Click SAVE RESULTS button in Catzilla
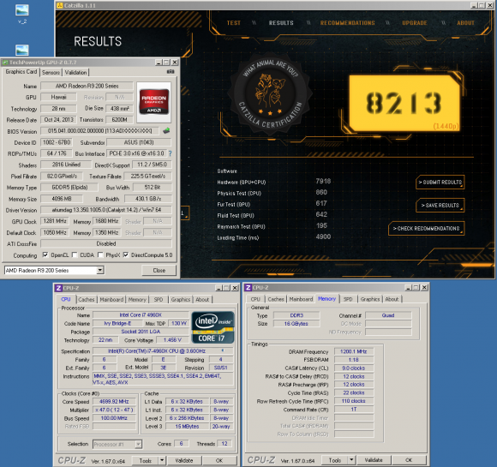Image resolution: width=497 pixels, height=467 pixels. [x=440, y=205]
